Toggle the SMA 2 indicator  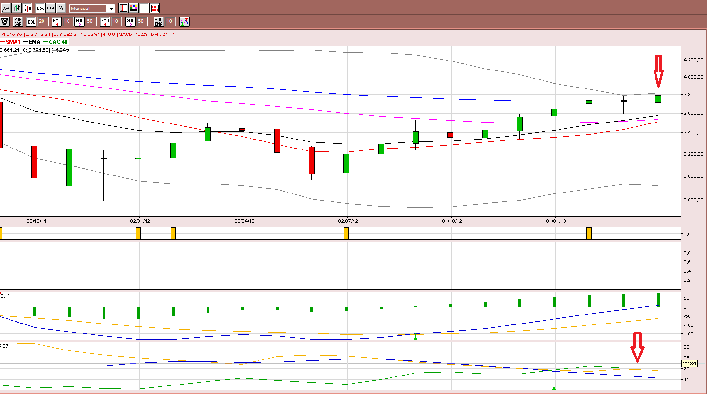pos(130,22)
